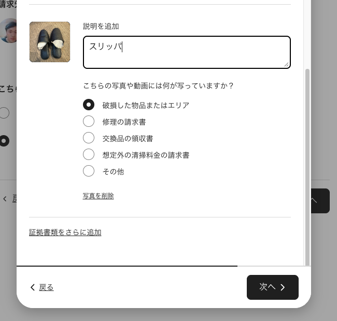Focus the 説明を追加 description text field

click(186, 52)
